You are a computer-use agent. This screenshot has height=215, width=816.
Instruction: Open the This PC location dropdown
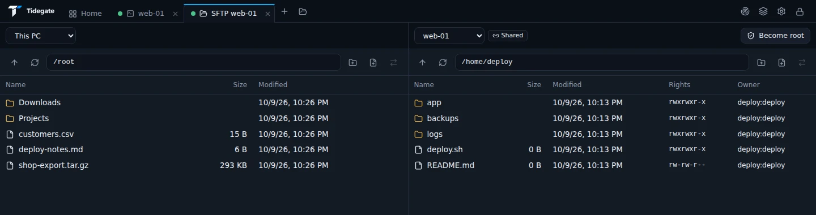point(41,36)
